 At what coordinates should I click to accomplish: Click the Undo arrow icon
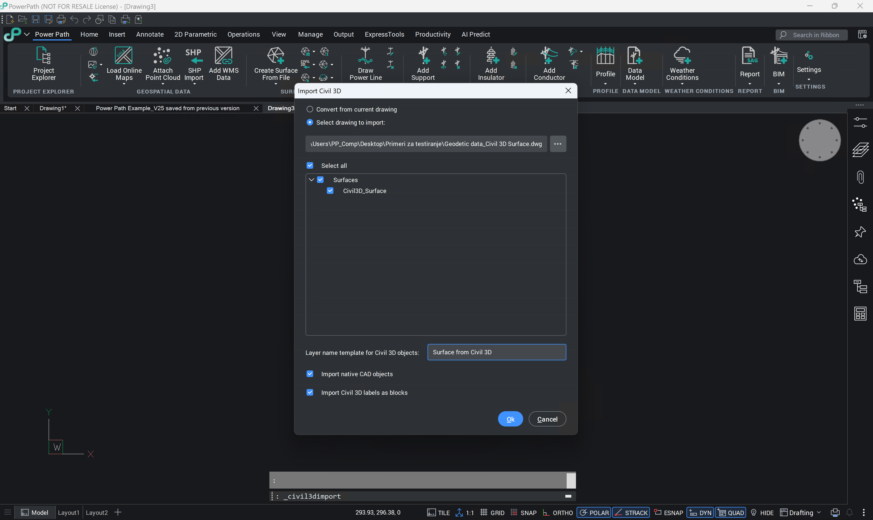tap(74, 19)
